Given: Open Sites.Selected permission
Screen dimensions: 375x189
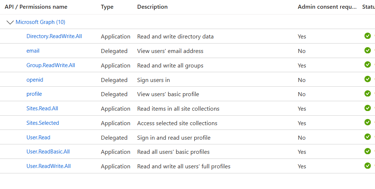Looking at the screenshot, I should [42, 123].
